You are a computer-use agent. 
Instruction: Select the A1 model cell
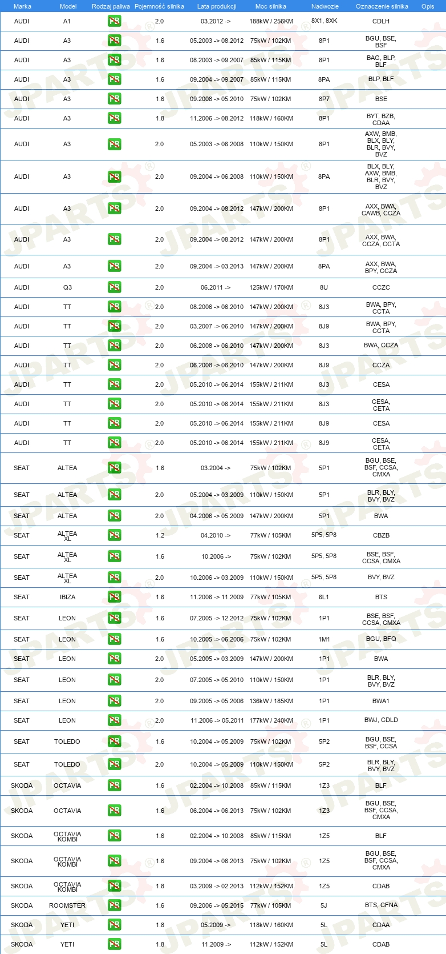[x=67, y=21]
